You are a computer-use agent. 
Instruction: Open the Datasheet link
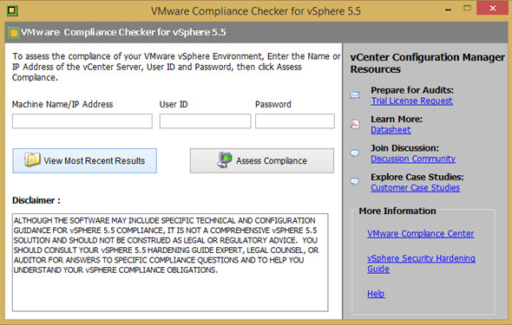click(391, 130)
